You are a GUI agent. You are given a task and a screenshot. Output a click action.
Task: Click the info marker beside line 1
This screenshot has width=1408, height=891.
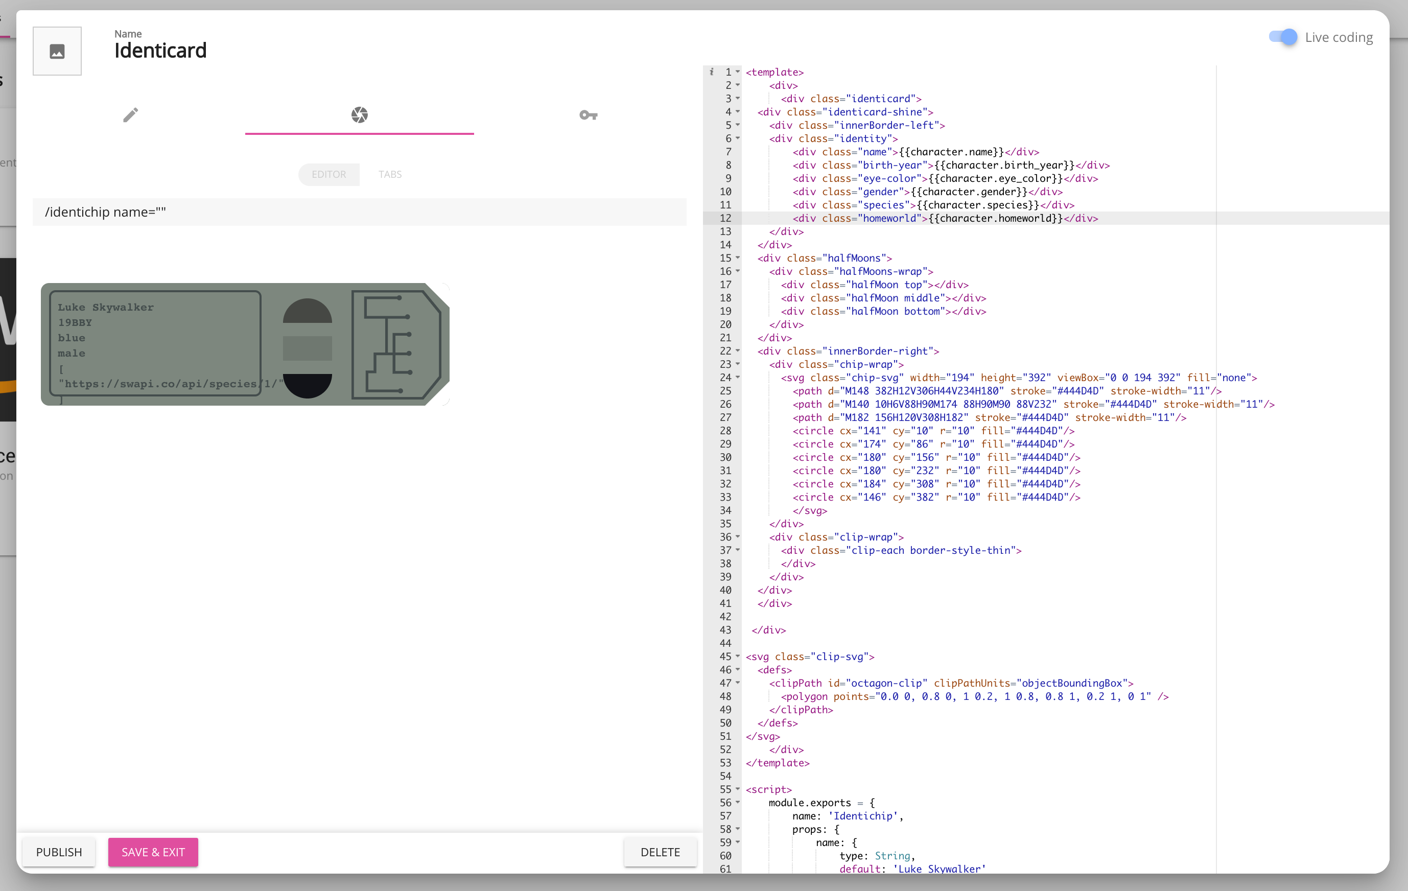point(711,72)
